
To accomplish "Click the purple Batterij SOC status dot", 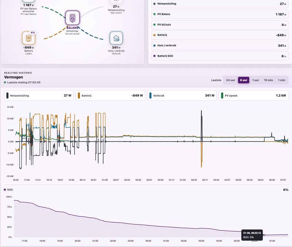I will [154, 56].
